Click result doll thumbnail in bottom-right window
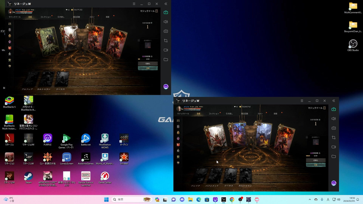363x204 pixels. (x=316, y=142)
